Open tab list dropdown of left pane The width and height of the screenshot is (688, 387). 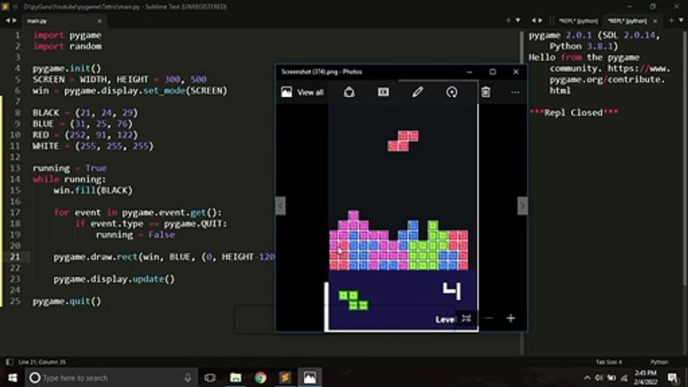coord(518,20)
